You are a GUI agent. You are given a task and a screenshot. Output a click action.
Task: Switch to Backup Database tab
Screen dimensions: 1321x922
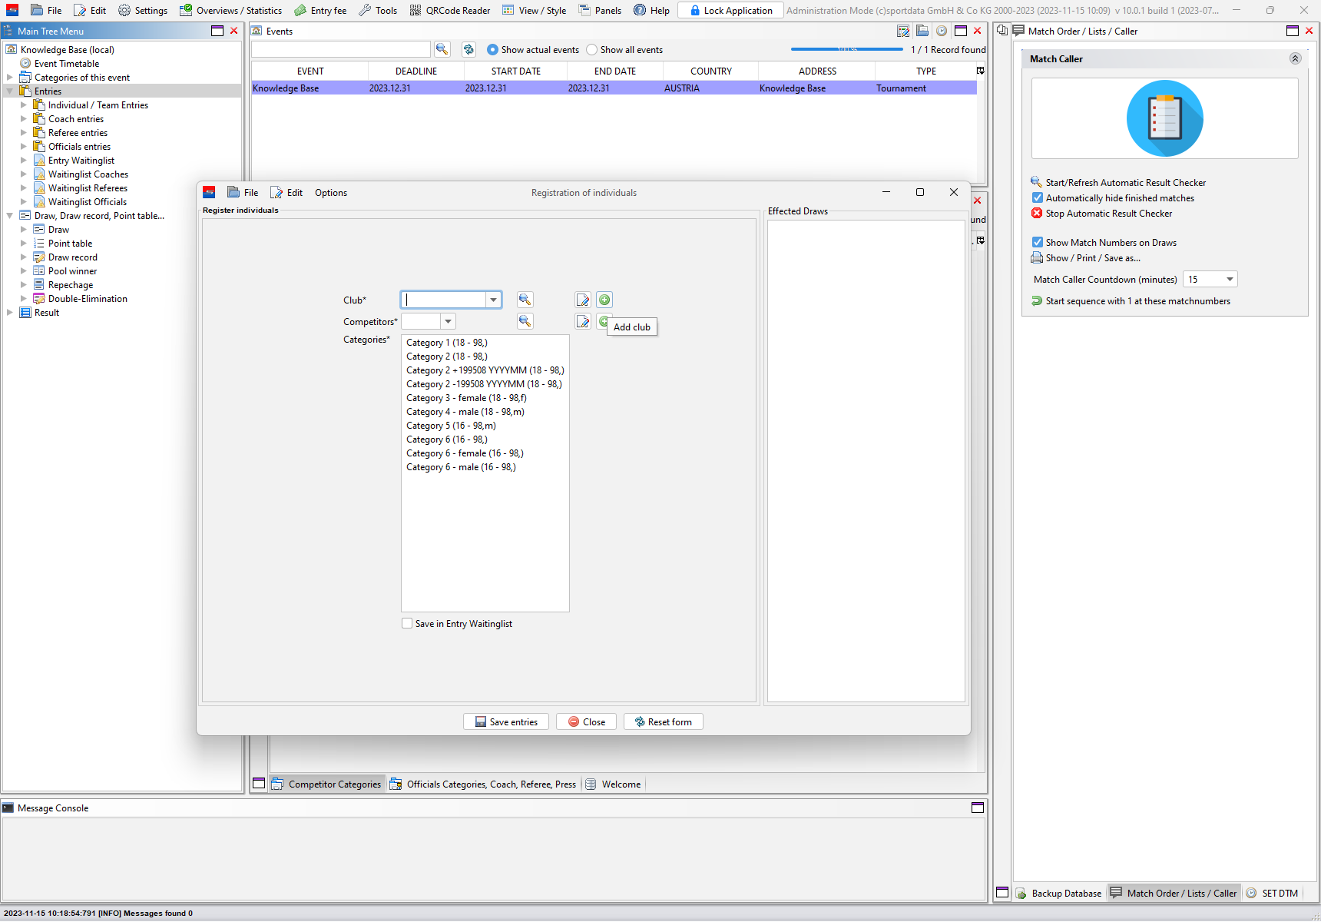(1058, 893)
